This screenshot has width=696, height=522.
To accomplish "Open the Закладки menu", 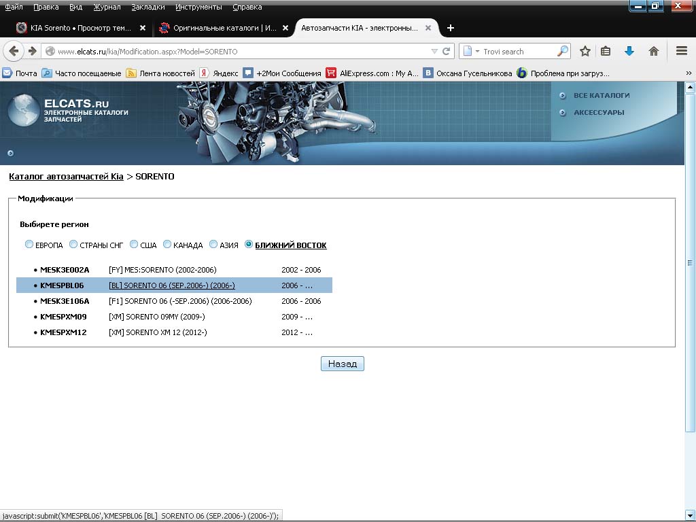I will pos(147,7).
